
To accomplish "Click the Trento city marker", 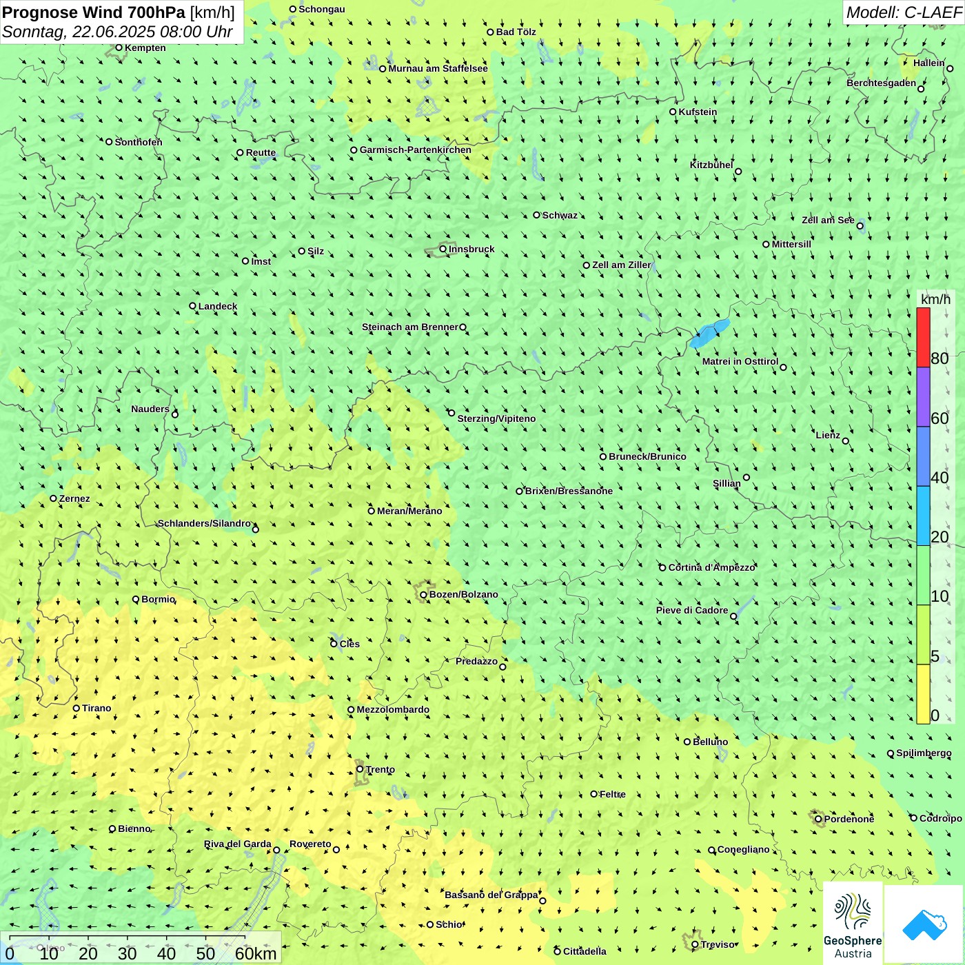I will click(x=360, y=769).
